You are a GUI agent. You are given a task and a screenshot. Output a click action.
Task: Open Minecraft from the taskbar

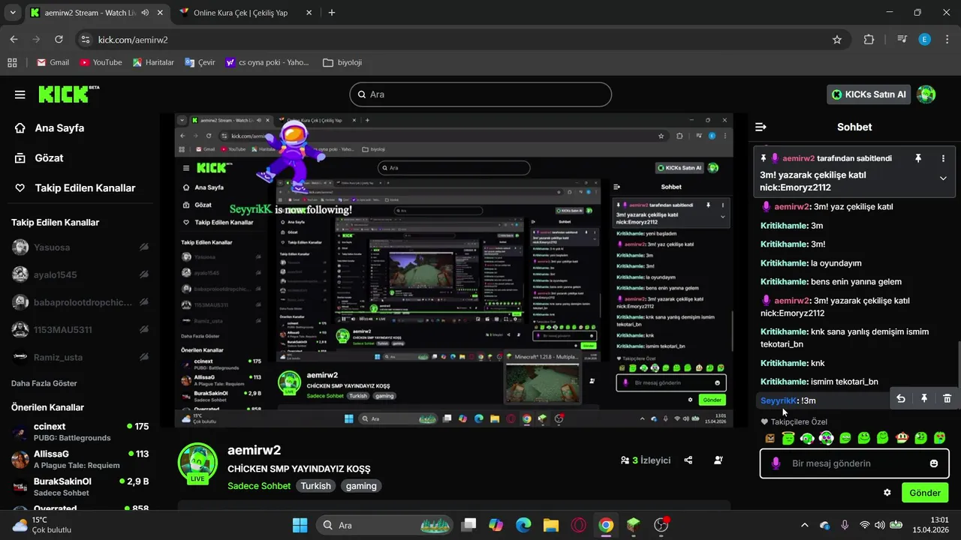pyautogui.click(x=634, y=525)
